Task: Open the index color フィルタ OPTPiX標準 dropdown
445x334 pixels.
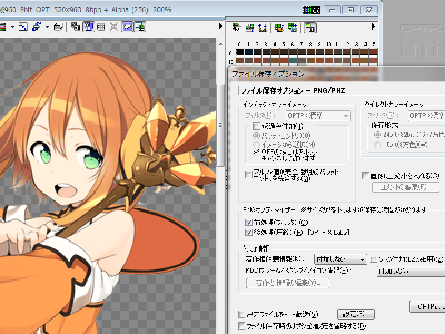Action: [318, 116]
